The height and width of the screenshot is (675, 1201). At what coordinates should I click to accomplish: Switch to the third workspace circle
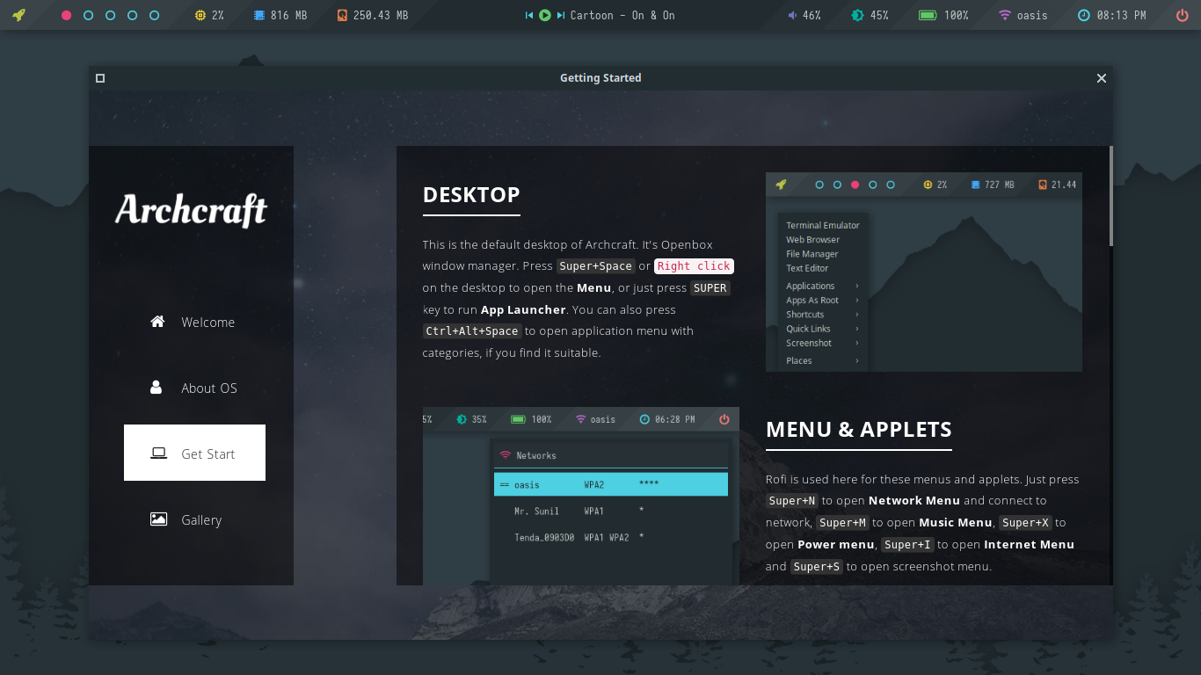click(110, 15)
